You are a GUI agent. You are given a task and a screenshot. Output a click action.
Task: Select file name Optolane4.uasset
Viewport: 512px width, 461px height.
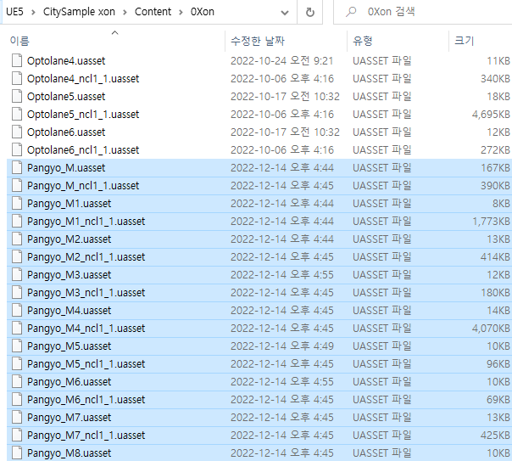coord(66,61)
